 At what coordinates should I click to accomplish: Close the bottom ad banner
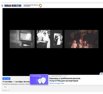coord(102,74)
